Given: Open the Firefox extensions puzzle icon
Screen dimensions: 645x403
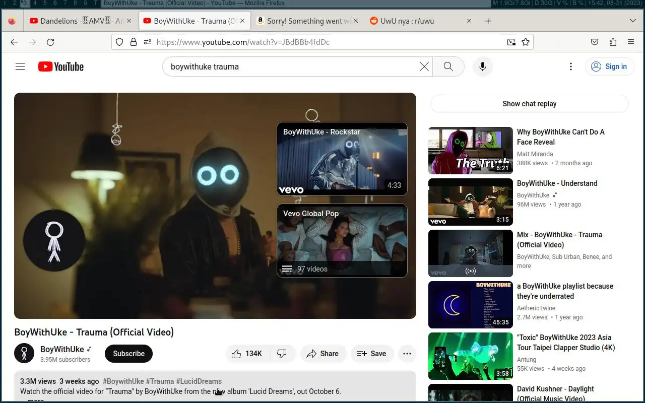Looking at the screenshot, I should tap(613, 42).
